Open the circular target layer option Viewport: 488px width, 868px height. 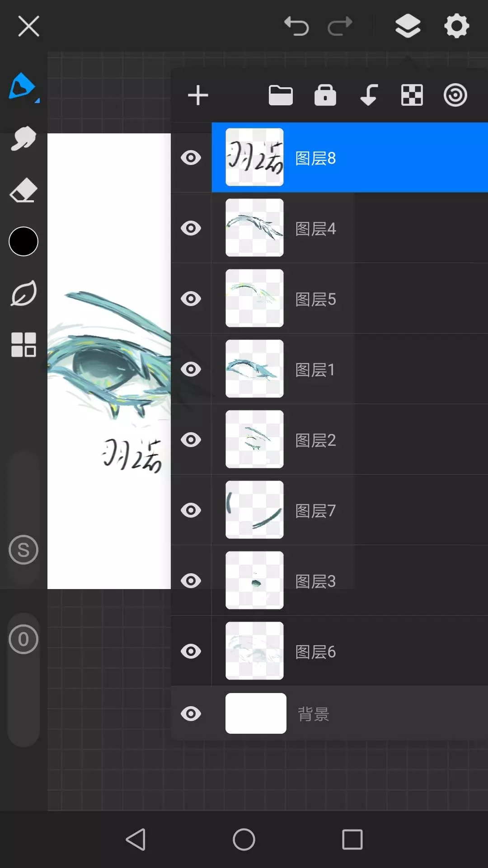click(455, 95)
